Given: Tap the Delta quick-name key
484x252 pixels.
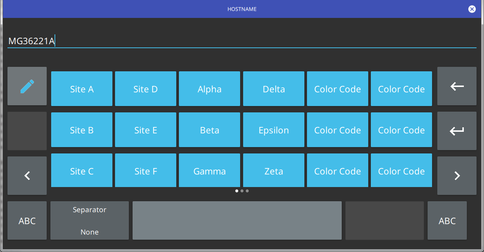Looking at the screenshot, I should pos(274,89).
